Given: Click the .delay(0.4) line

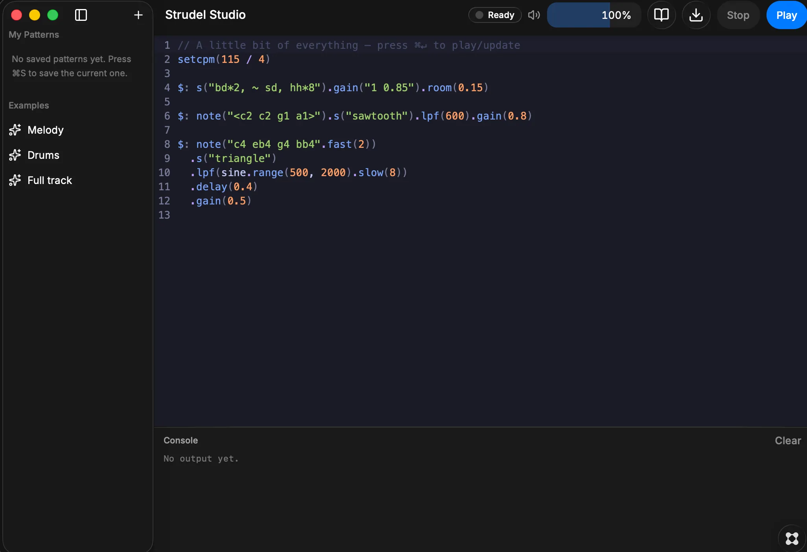Looking at the screenshot, I should (224, 187).
